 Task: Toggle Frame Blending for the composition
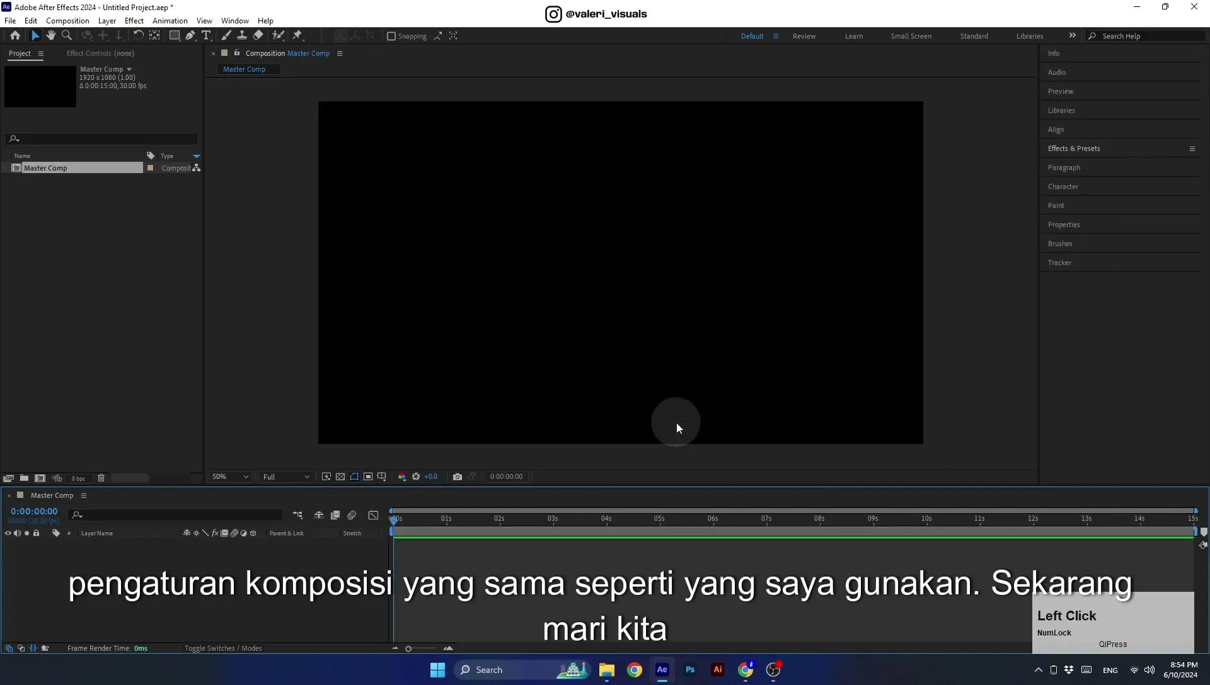point(335,515)
